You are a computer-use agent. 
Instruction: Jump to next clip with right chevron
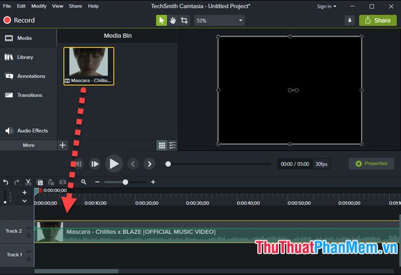pyautogui.click(x=150, y=164)
